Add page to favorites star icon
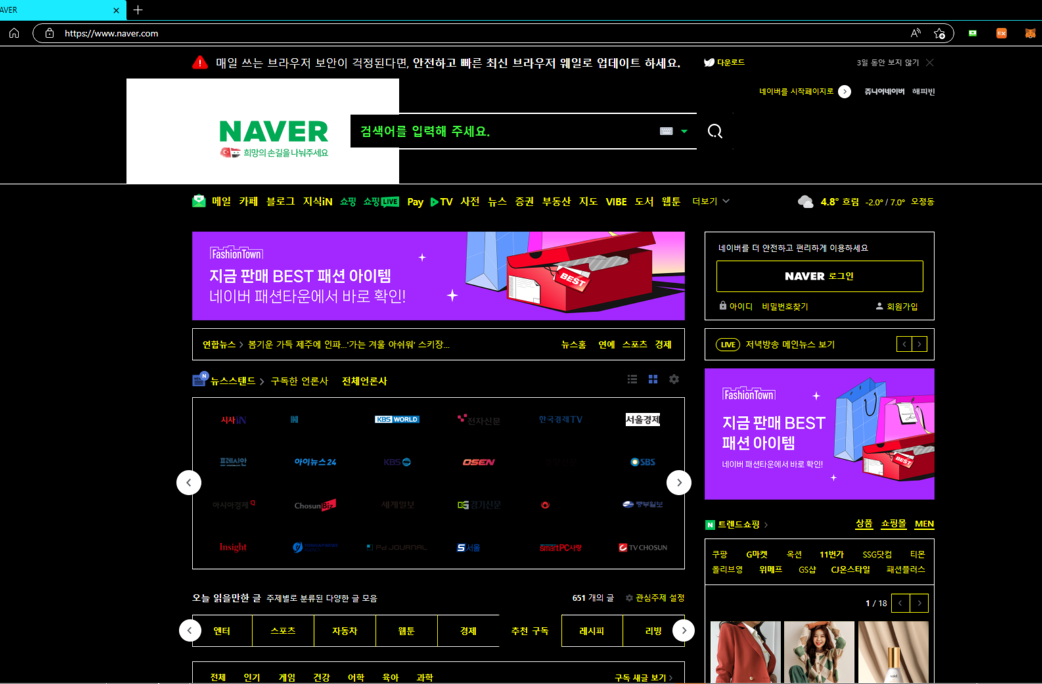This screenshot has height=684, width=1042. (x=940, y=33)
